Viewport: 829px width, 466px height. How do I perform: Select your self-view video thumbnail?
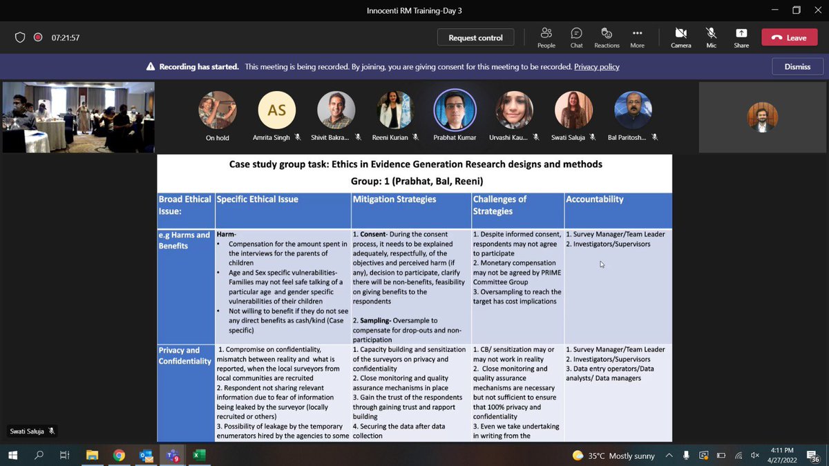[762, 117]
